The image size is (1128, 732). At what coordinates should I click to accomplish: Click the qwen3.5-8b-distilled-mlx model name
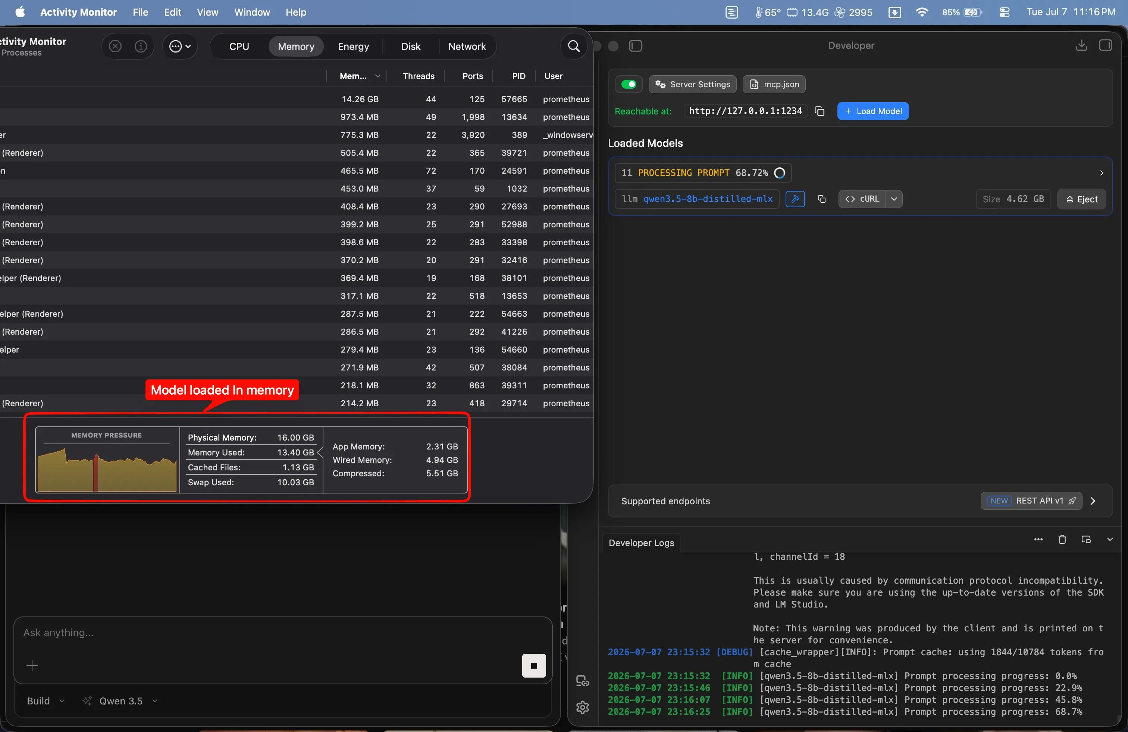click(708, 199)
